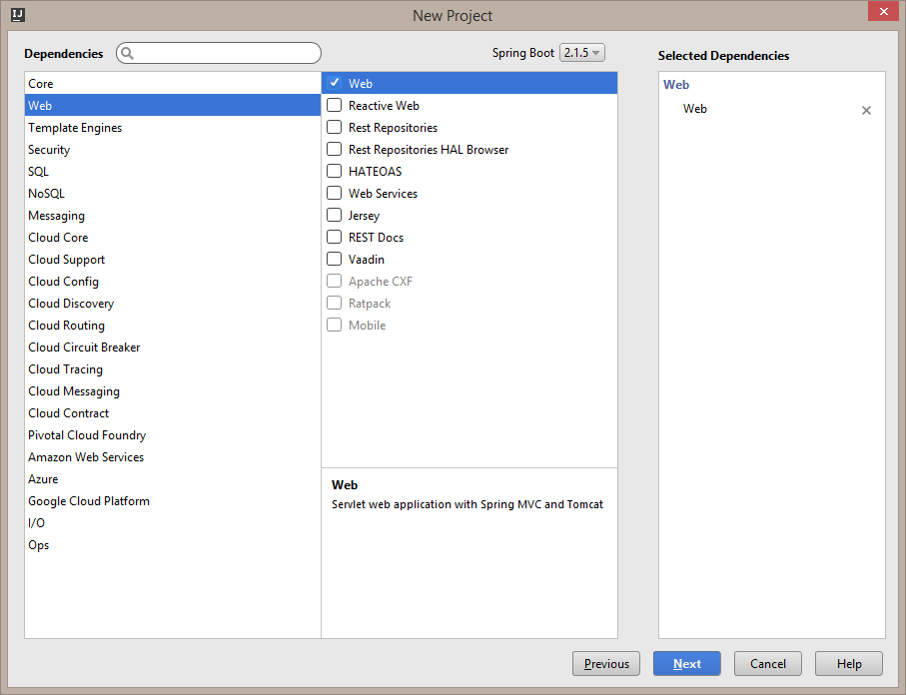Enable the HATEOAS checkbox
The width and height of the screenshot is (906, 695).
point(334,171)
